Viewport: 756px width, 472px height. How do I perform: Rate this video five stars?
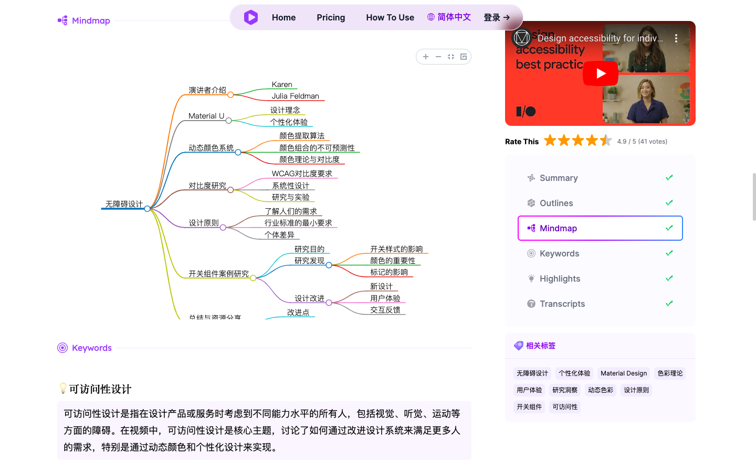[606, 141]
